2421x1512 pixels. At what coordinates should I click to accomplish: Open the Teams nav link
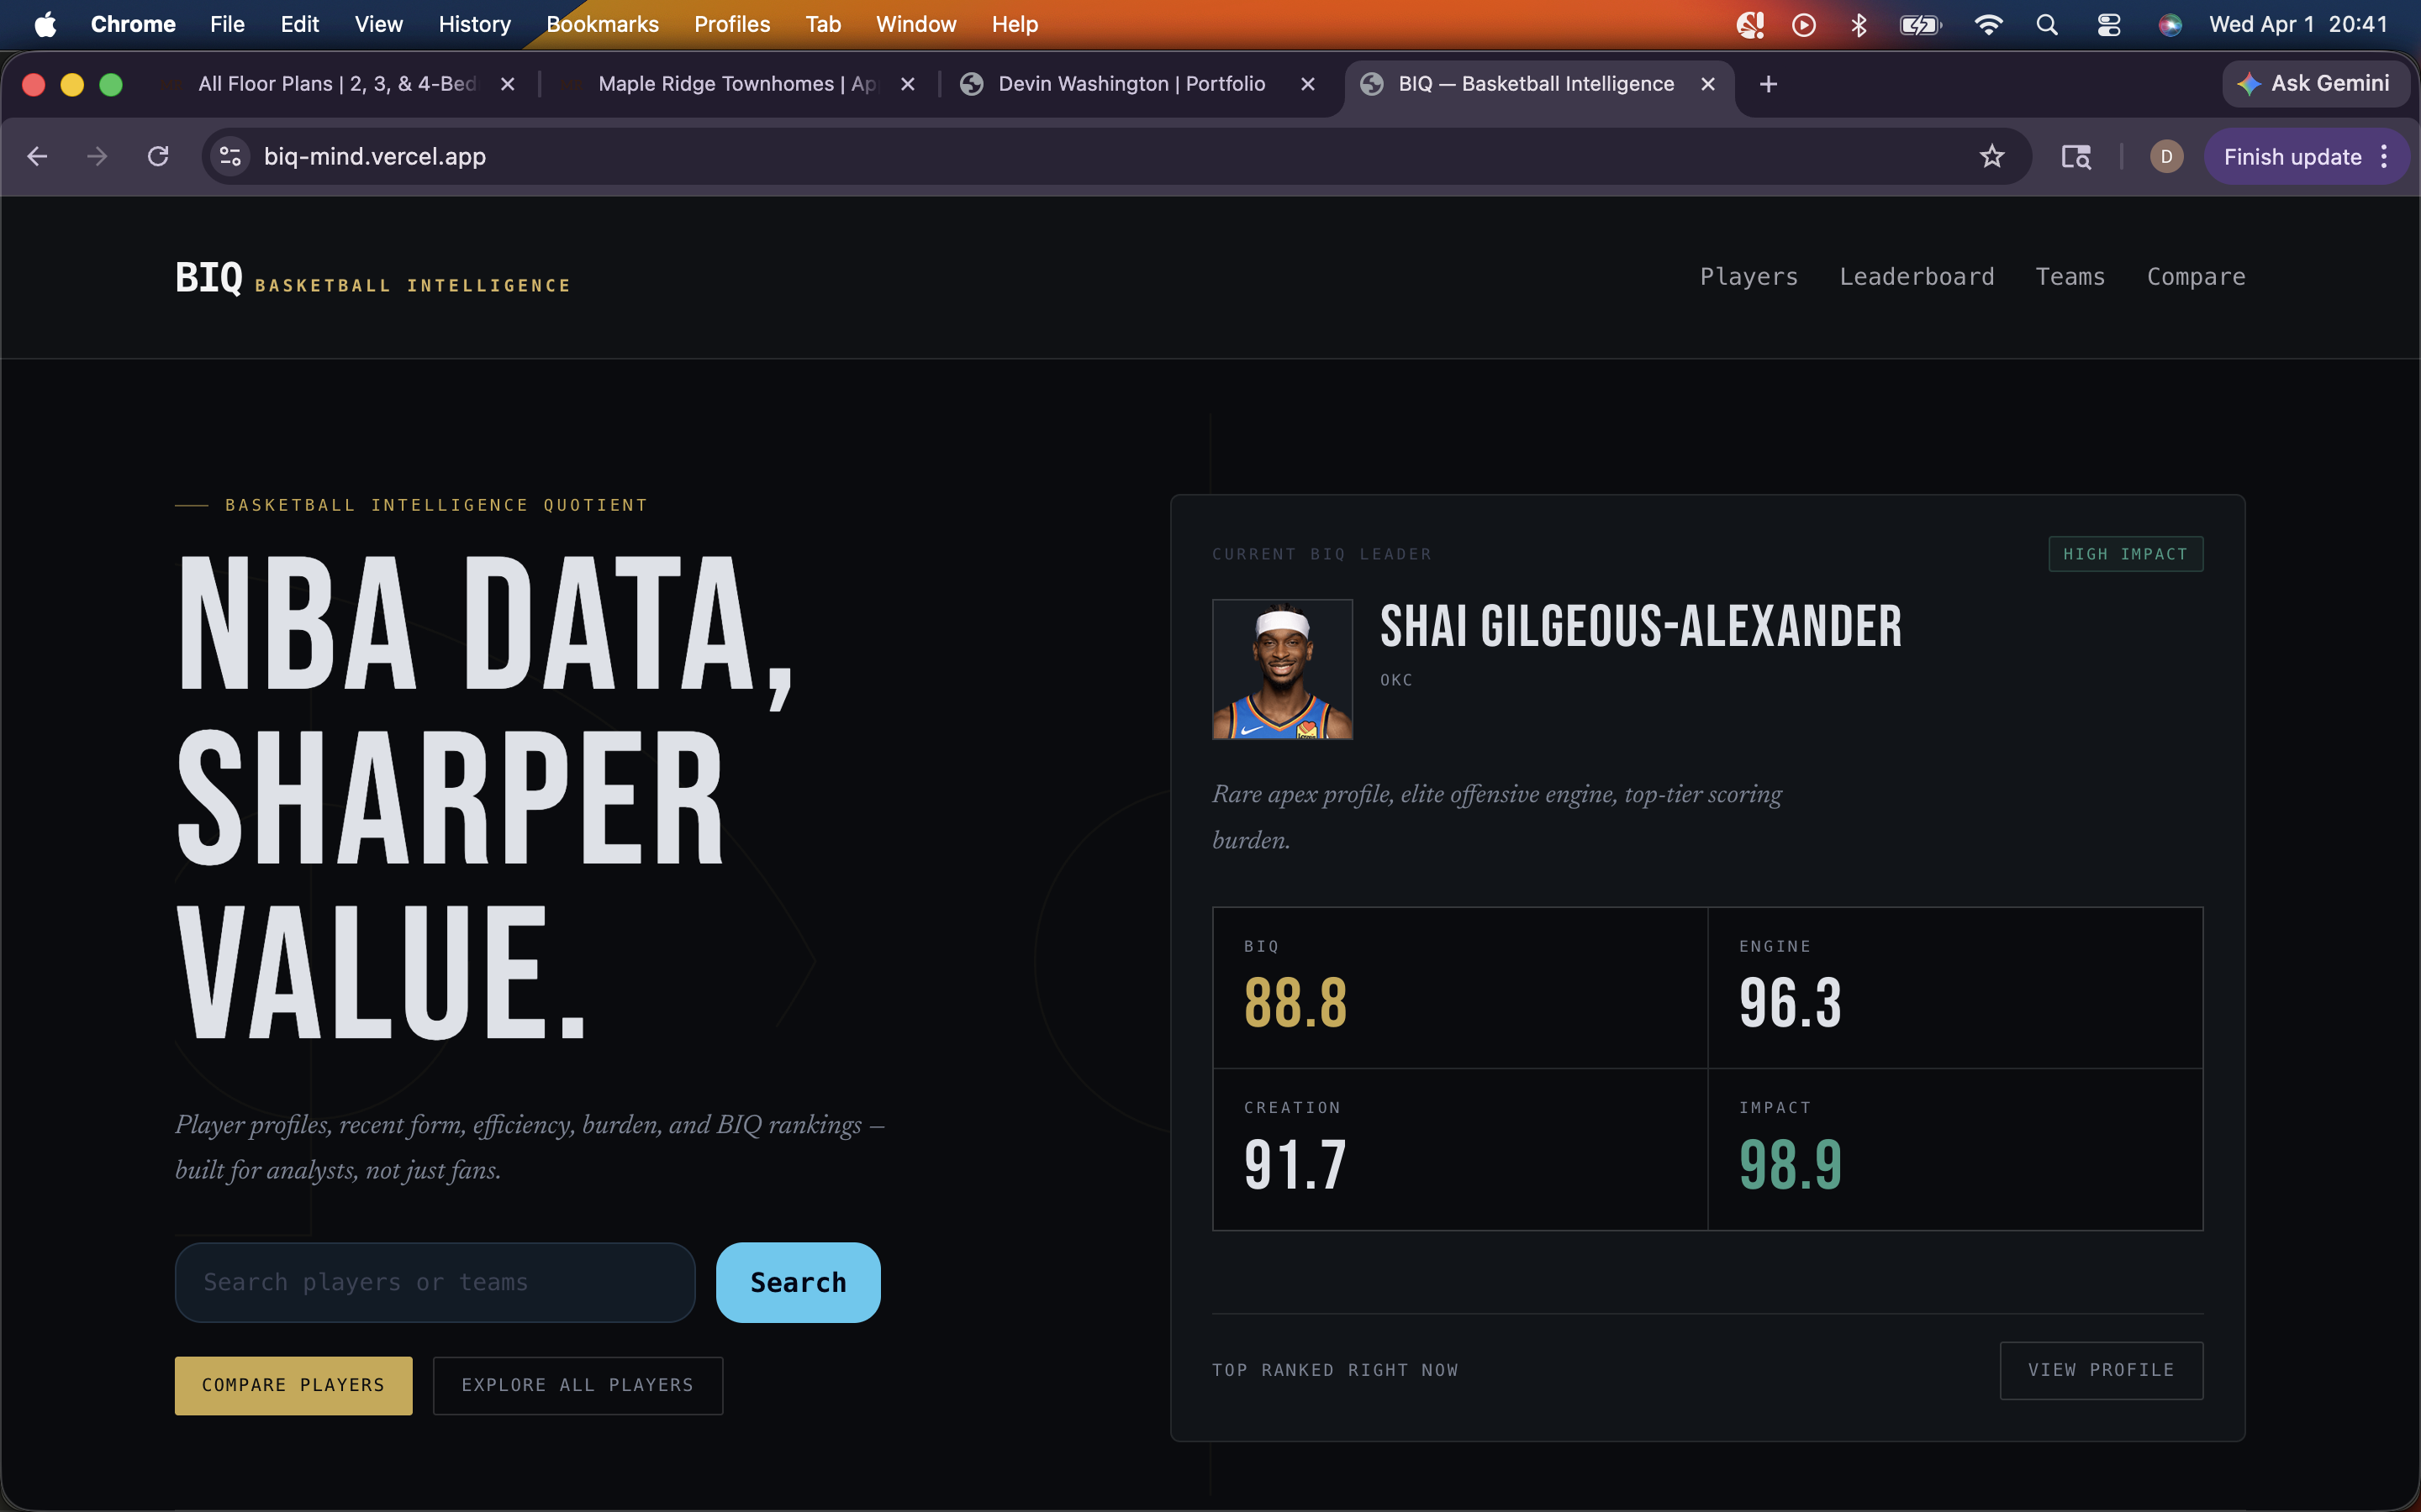[2070, 277]
